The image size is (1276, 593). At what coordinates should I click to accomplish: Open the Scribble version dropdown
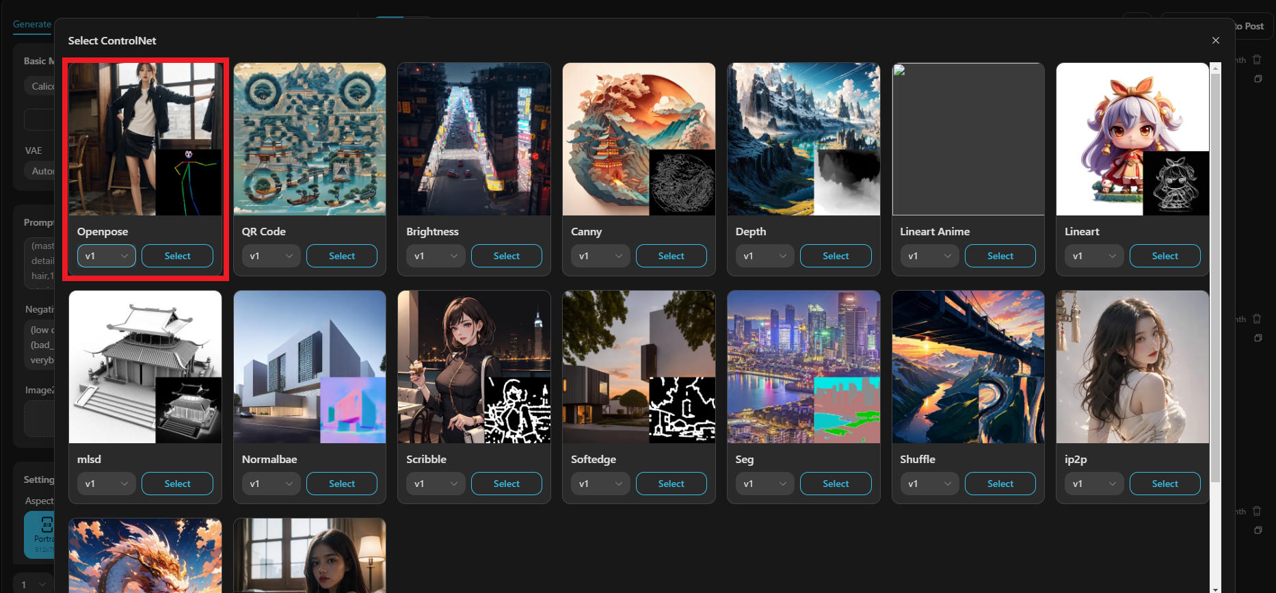click(435, 484)
